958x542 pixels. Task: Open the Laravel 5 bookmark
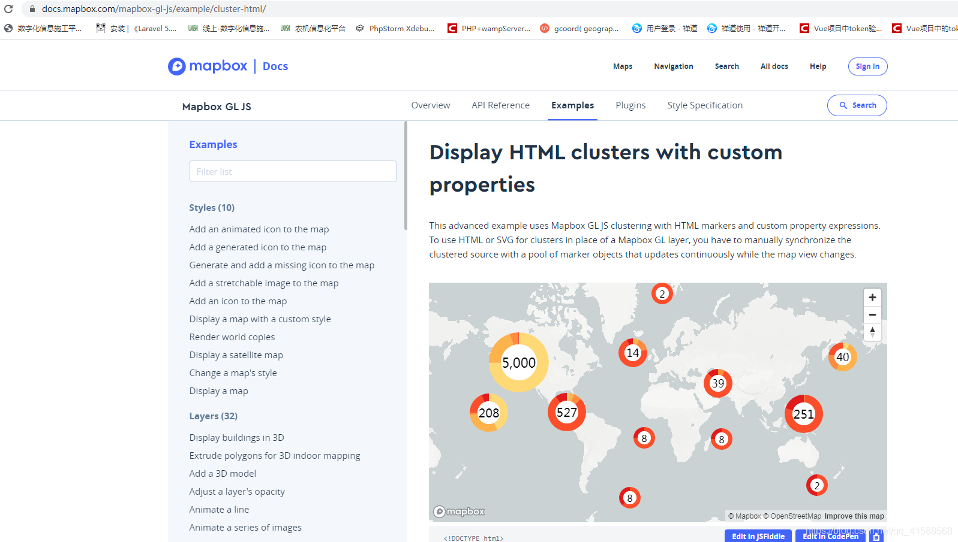pos(137,28)
